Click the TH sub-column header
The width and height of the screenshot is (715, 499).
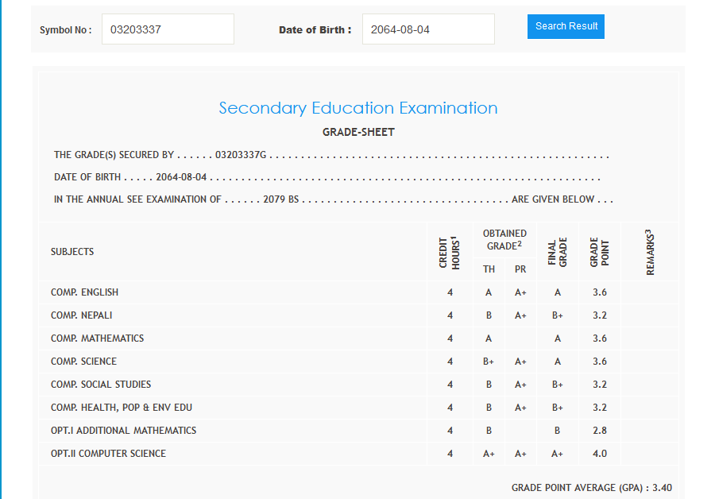tap(489, 269)
